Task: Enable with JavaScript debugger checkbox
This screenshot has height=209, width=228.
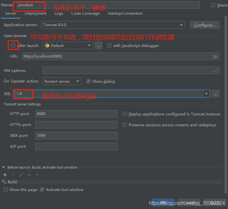Action: point(109,45)
